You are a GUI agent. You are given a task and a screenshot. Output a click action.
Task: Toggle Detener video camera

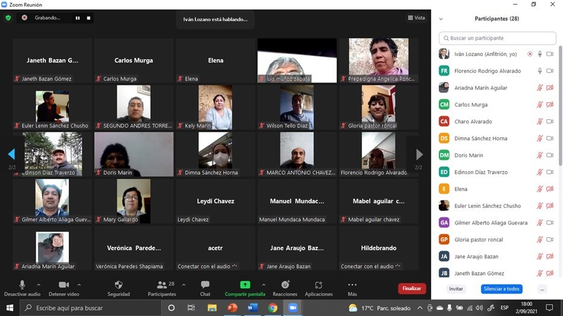(63, 285)
